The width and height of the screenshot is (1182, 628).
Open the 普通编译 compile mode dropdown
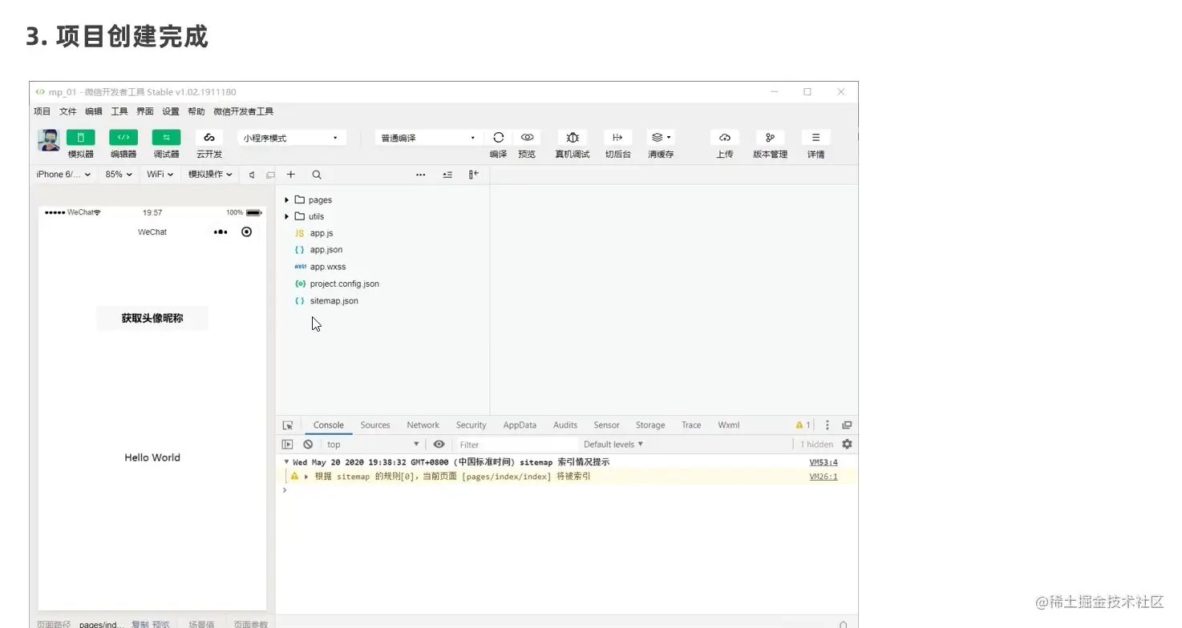428,138
